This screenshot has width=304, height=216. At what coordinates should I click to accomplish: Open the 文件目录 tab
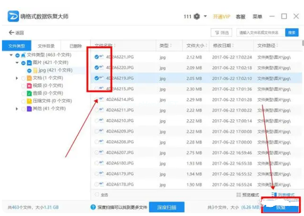tap(46, 46)
